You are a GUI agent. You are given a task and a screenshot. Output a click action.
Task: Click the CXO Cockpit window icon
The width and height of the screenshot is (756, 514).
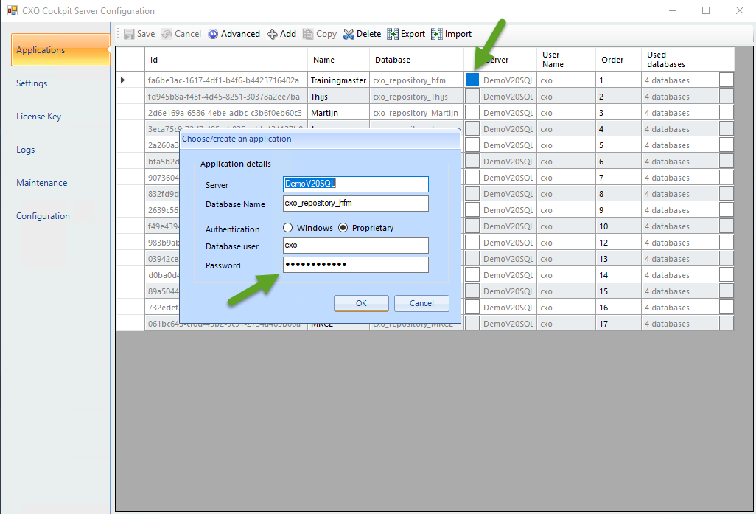12,10
